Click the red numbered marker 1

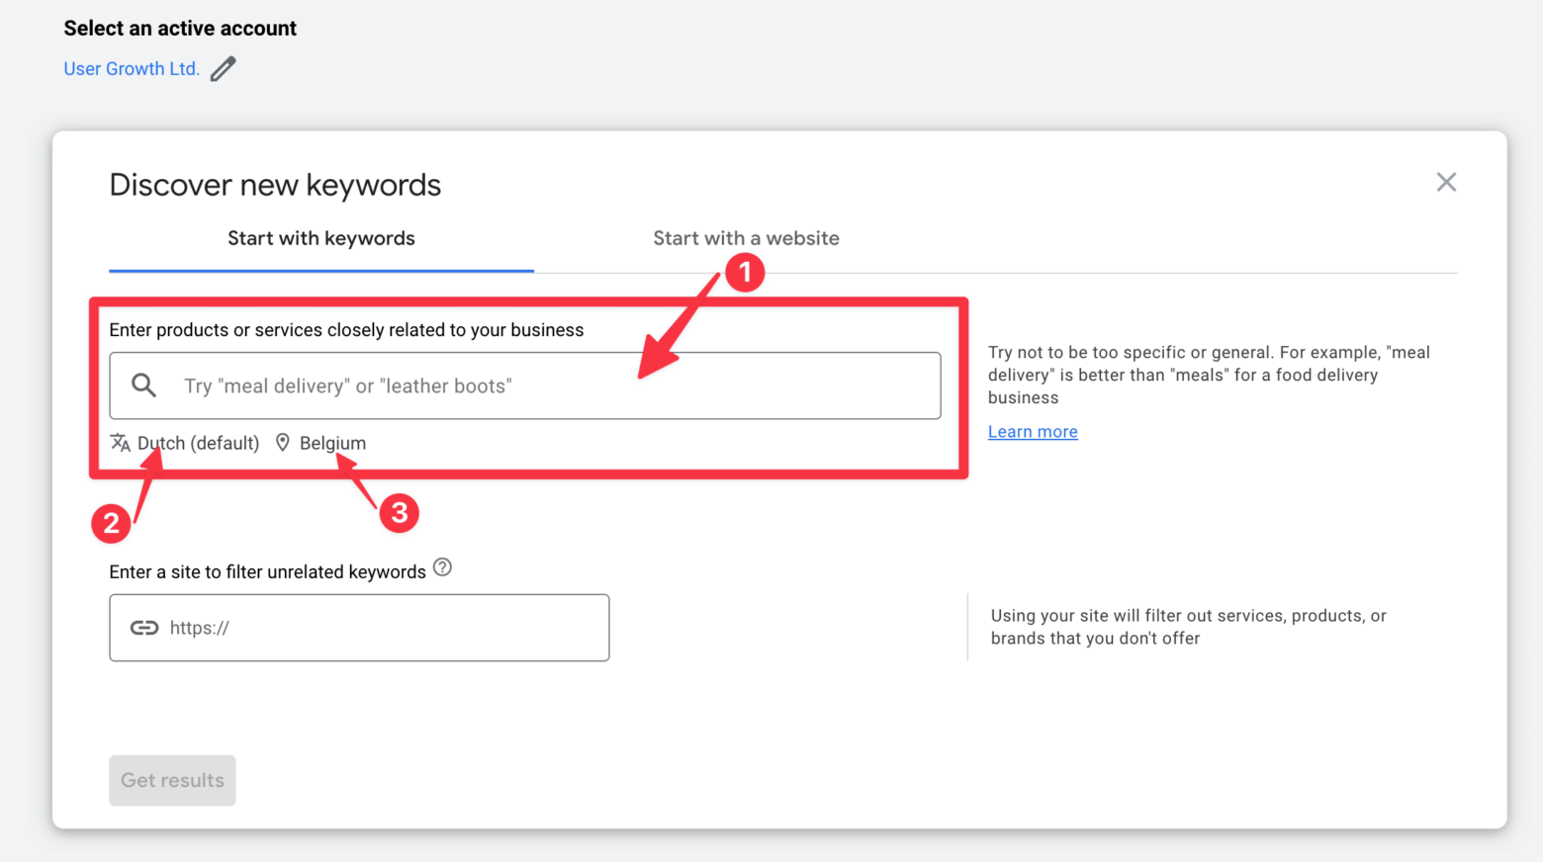[x=746, y=272]
